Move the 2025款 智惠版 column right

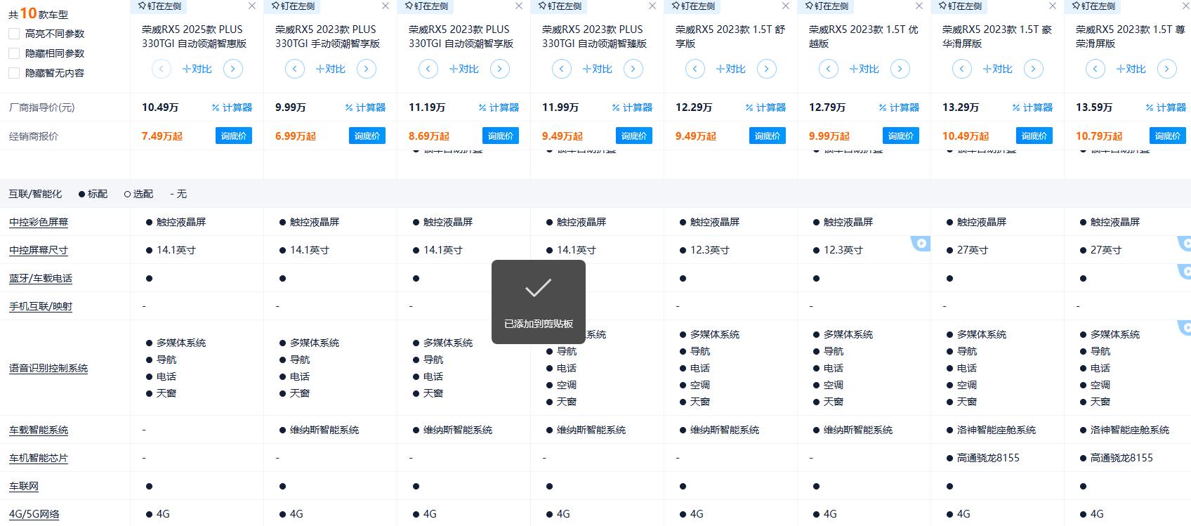point(233,69)
